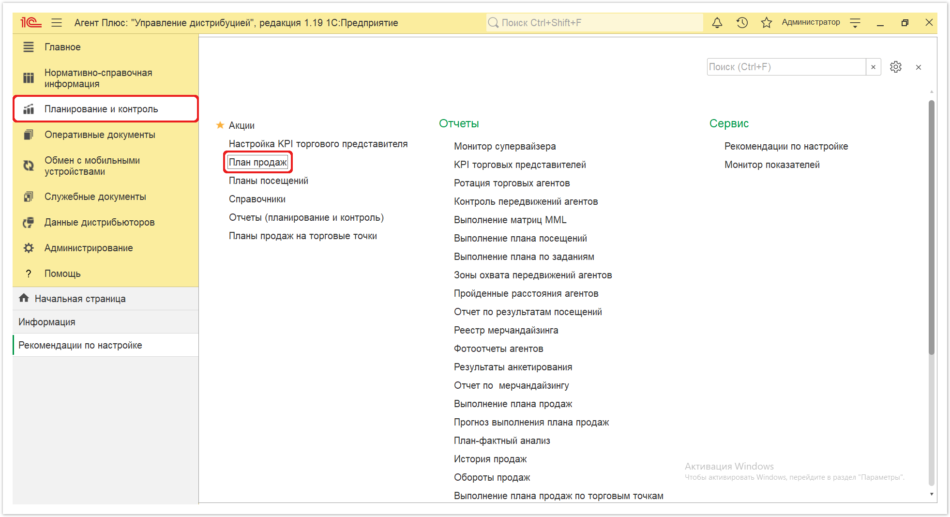Image resolution: width=950 pixels, height=517 pixels.
Task: Open Оперативные документы section
Action: (106, 135)
